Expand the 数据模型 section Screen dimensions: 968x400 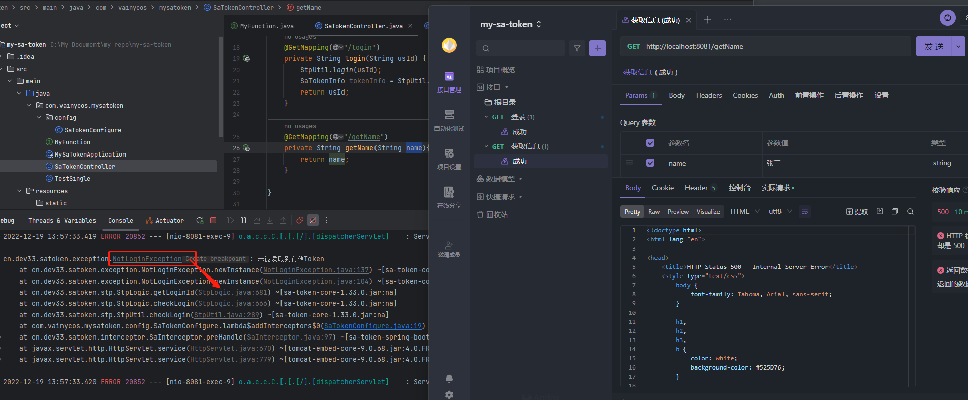(x=521, y=179)
